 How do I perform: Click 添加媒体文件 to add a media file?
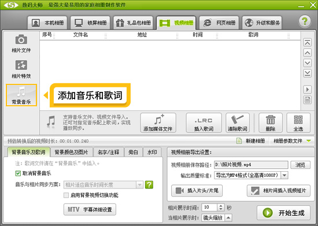pos(158,123)
